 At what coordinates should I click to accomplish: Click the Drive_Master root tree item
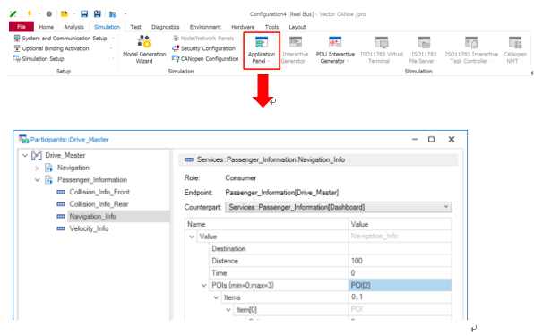click(x=65, y=156)
